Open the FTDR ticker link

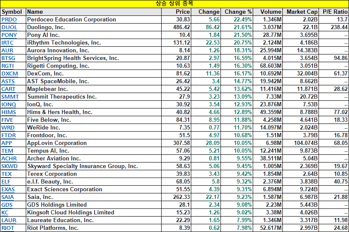pos(9,135)
